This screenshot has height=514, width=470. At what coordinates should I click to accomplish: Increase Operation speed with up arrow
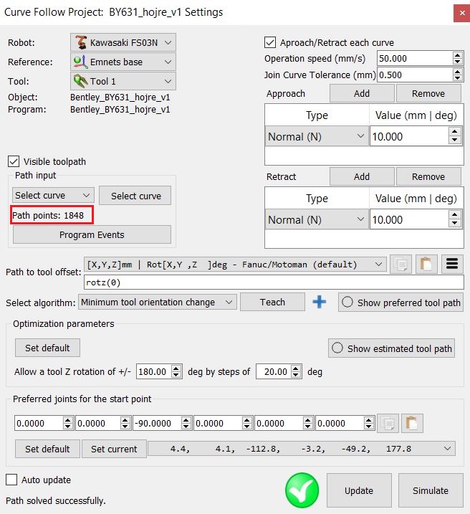coord(458,55)
